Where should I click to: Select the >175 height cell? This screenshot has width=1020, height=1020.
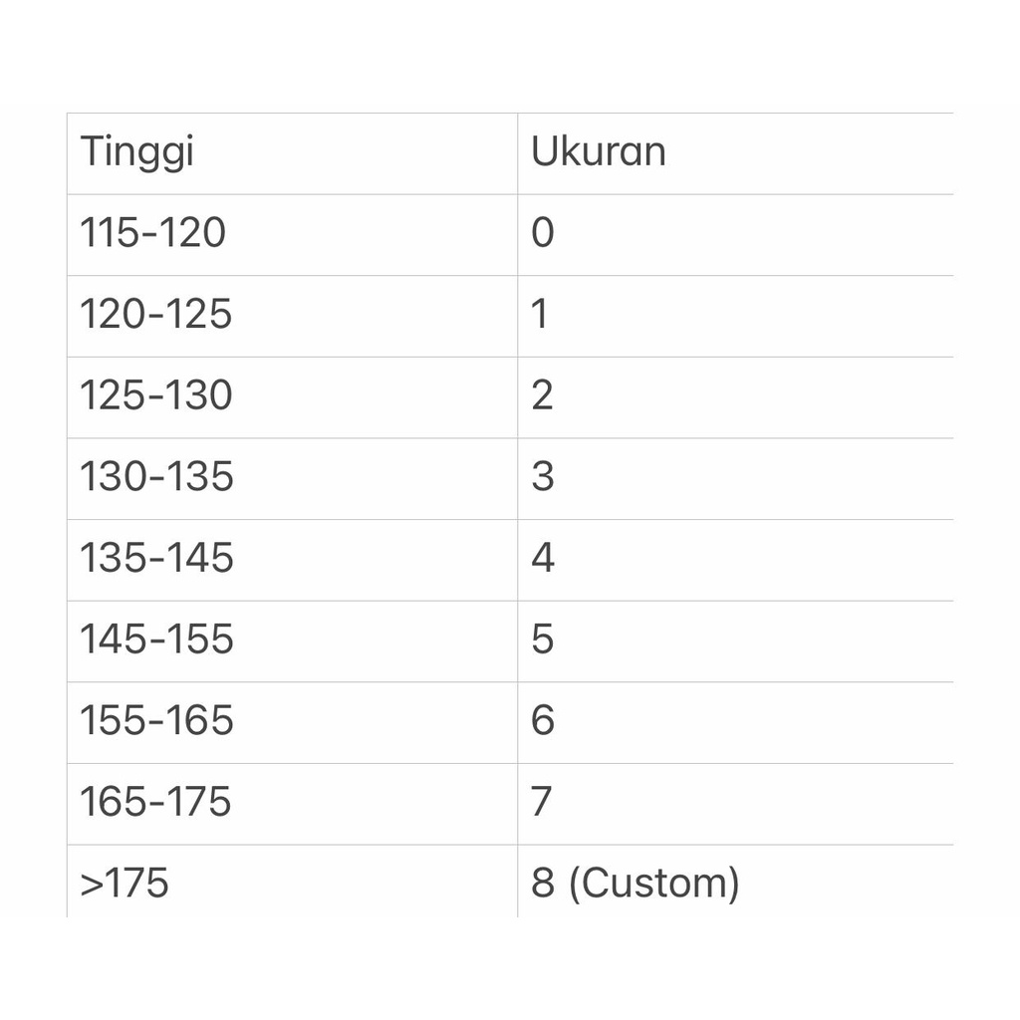[x=125, y=884]
